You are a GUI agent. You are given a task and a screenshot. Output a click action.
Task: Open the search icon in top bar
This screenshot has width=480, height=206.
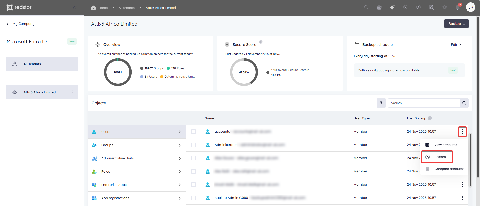point(366,7)
